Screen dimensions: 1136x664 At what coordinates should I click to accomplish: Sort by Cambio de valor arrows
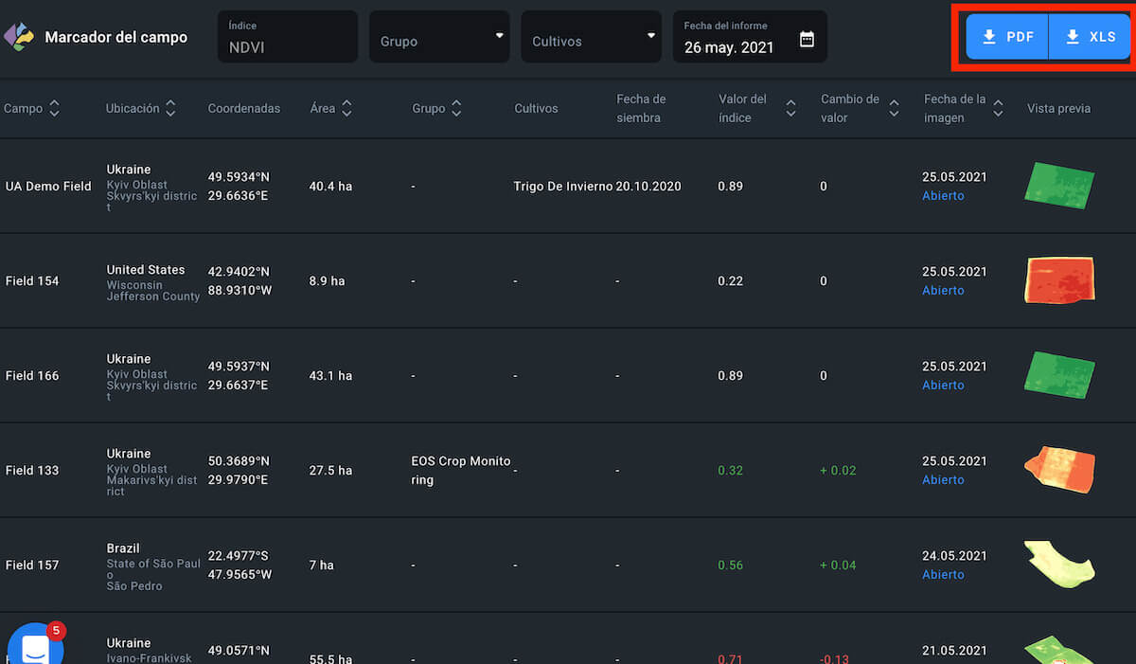pos(894,109)
